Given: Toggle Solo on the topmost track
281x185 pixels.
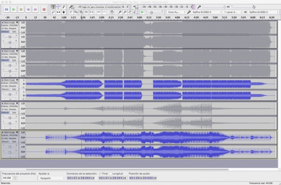Looking at the screenshot, I should [x=14, y=32].
